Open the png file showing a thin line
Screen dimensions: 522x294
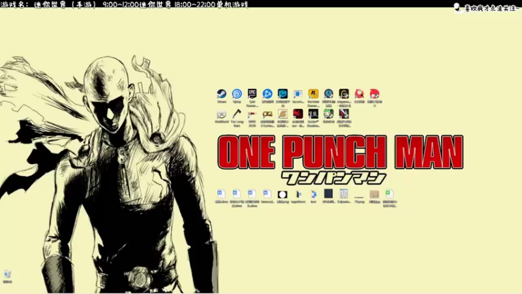360,197
